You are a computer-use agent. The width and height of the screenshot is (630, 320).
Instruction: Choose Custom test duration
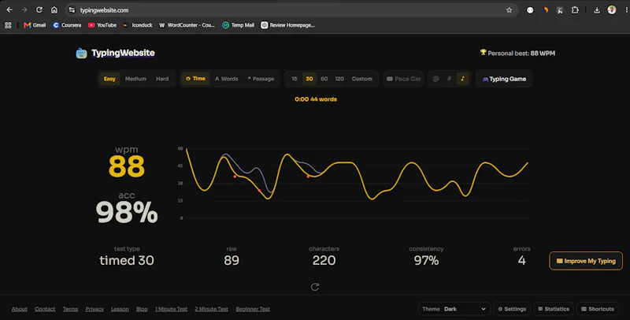(362, 79)
